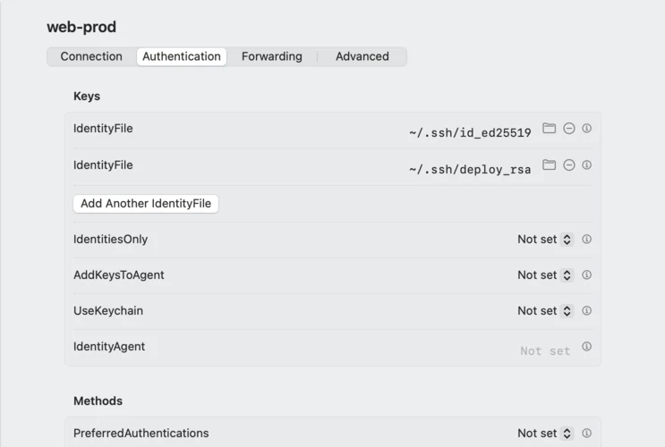Open info for IdentitiesOnly option
The width and height of the screenshot is (665, 447).
(586, 239)
